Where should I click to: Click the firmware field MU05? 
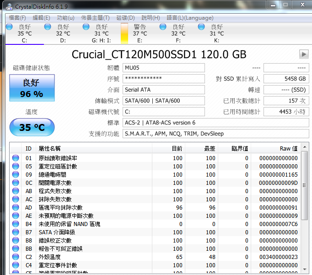[164, 68]
